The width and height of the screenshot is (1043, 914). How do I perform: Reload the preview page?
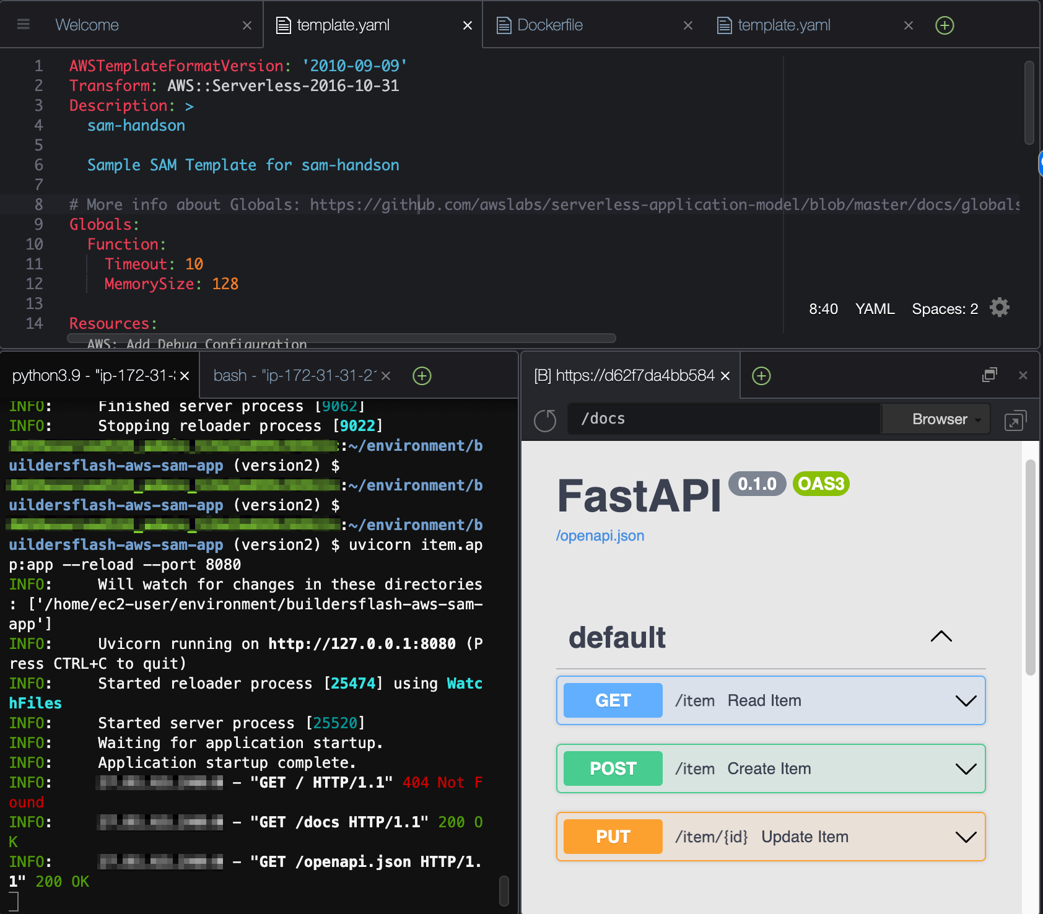[545, 420]
